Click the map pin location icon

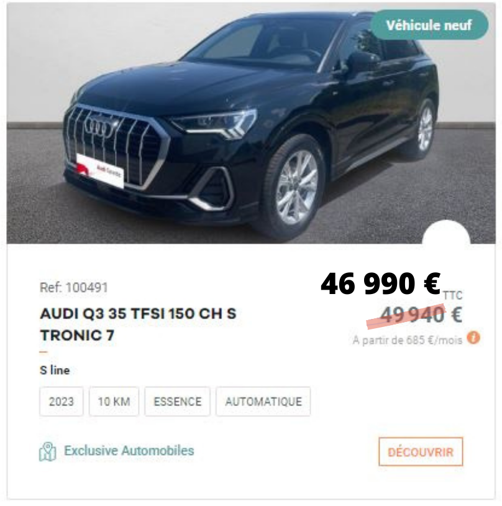[47, 451]
